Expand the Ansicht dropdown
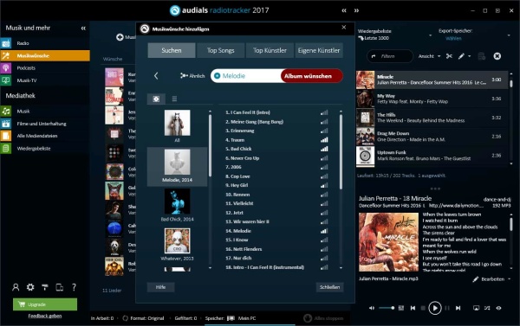The height and width of the screenshot is (326, 520). click(x=430, y=56)
